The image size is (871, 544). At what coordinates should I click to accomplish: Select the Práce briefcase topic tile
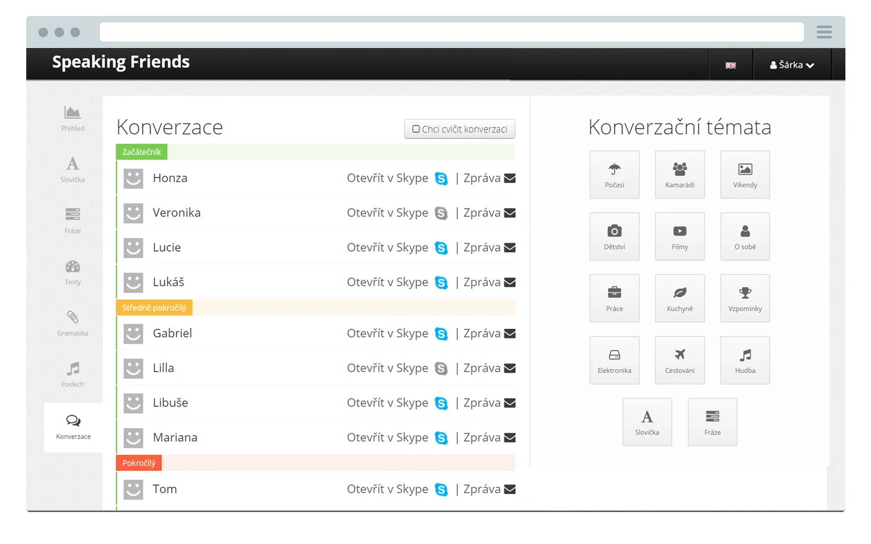tap(614, 298)
